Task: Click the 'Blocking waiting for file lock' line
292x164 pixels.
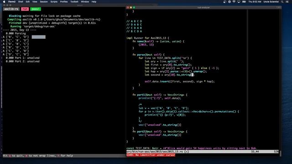Action: click(x=45, y=16)
